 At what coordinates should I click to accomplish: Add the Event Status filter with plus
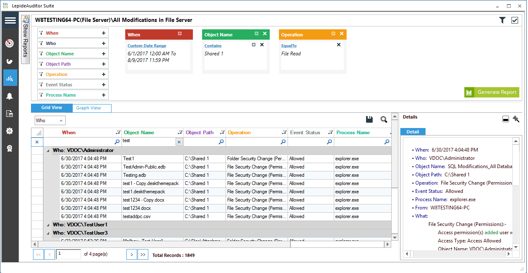(104, 85)
